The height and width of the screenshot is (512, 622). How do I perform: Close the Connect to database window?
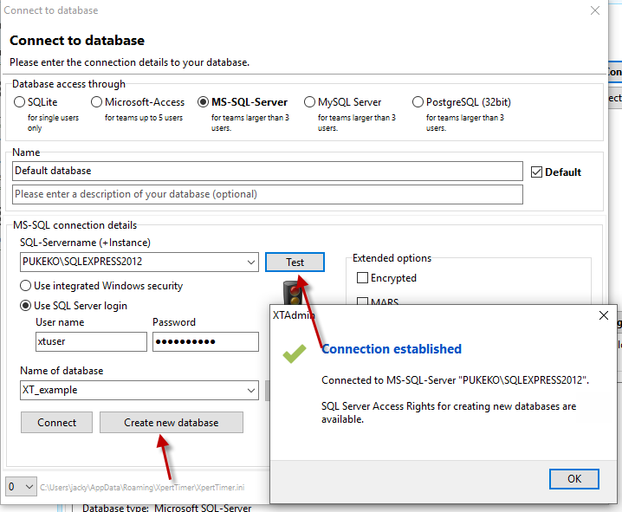(594, 11)
